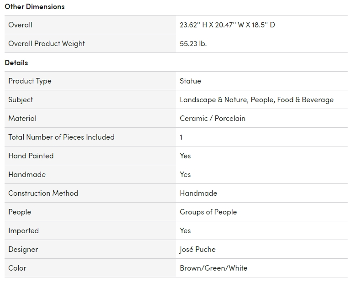Viewport: 349px width, 282px height.
Task: Select the Ceramic / Porcelain value
Action: click(213, 118)
